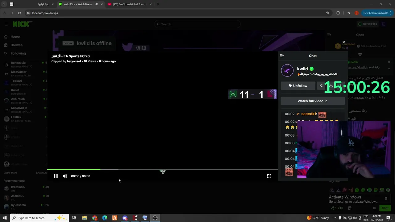Open Windows Start menu
Image resolution: width=395 pixels, height=222 pixels.
tap(5, 218)
